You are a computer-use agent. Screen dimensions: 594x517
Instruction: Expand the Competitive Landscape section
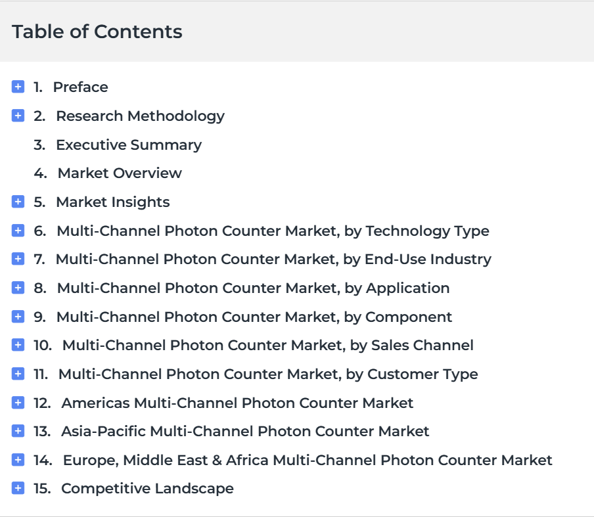click(x=18, y=488)
